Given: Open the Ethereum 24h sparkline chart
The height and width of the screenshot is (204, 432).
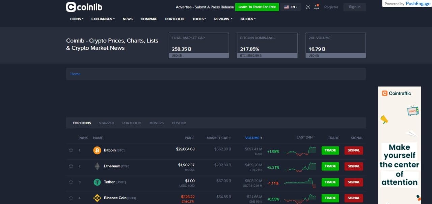Looking at the screenshot, I should coord(300,167).
